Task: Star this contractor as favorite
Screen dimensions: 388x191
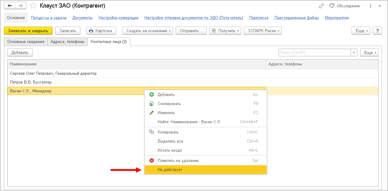Action: point(34,6)
